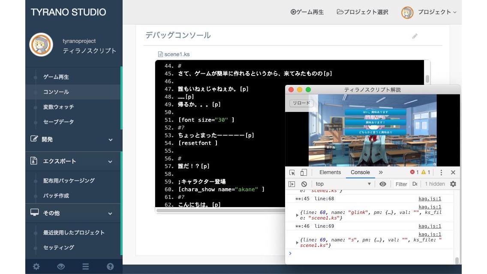Select the Console tab in DevTools
Viewport: 487px width, 274px height.
(360, 172)
